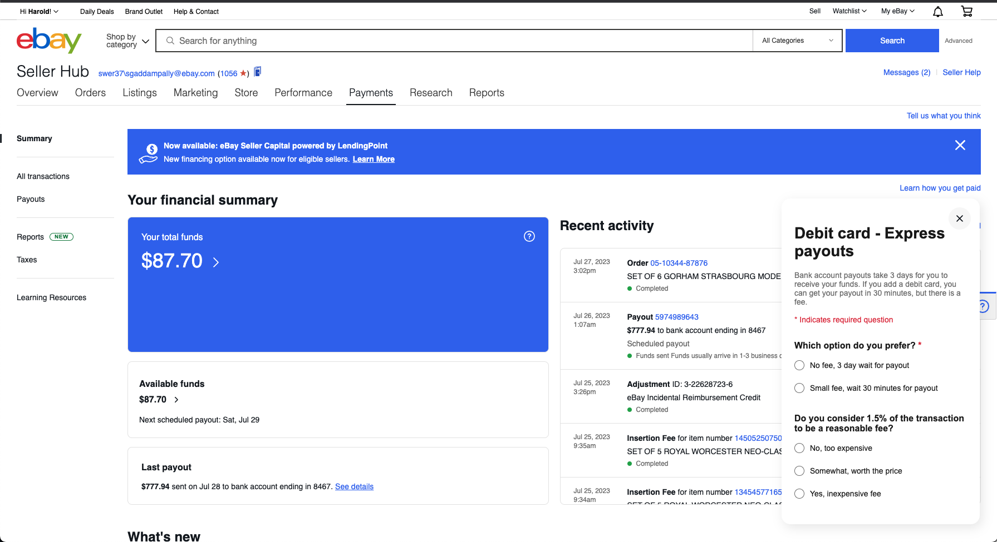Choose 'Yes, inexpensive fee' option

click(x=799, y=494)
